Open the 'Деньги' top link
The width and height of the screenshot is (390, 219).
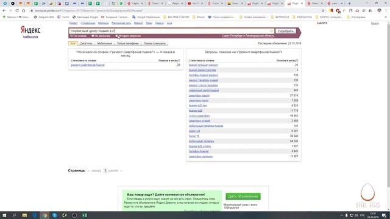[x=160, y=23]
